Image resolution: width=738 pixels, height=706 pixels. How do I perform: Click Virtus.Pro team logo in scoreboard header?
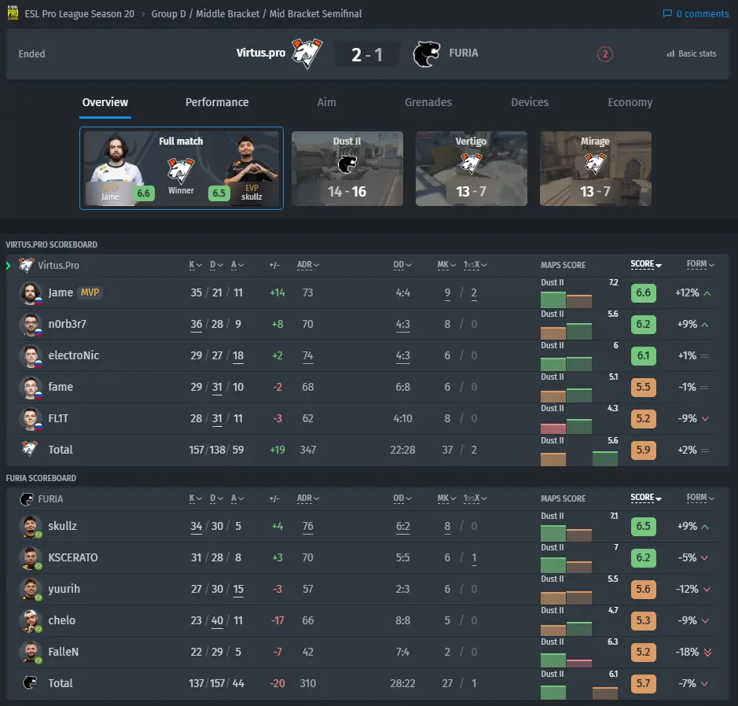coord(27,265)
